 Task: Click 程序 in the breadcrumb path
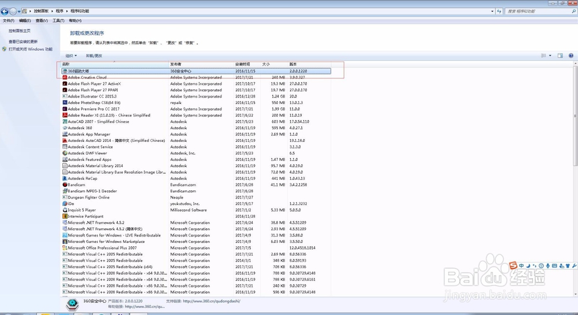(x=60, y=11)
